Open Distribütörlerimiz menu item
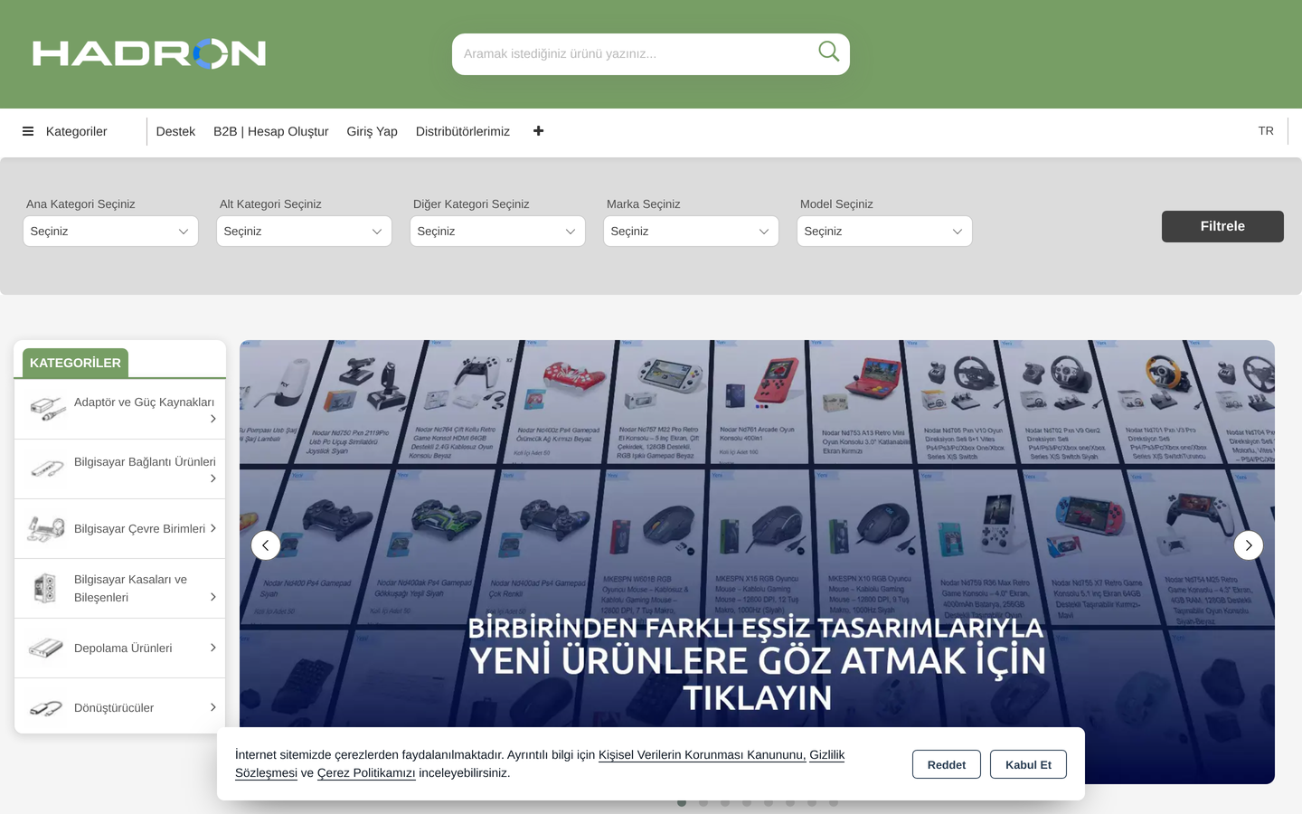The height and width of the screenshot is (814, 1302). pos(463,131)
